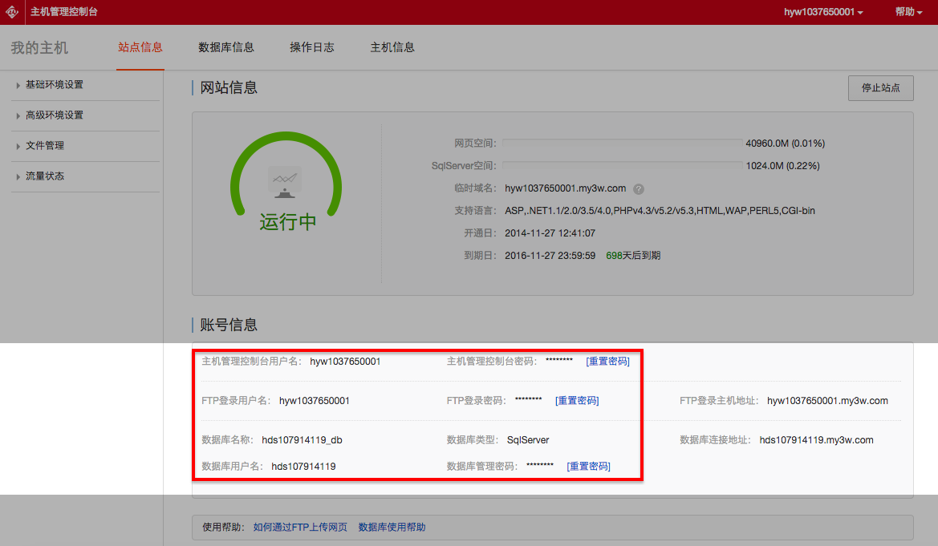This screenshot has height=546, width=938.
Task: Switch to the 站点信息 tab
Action: 140,47
